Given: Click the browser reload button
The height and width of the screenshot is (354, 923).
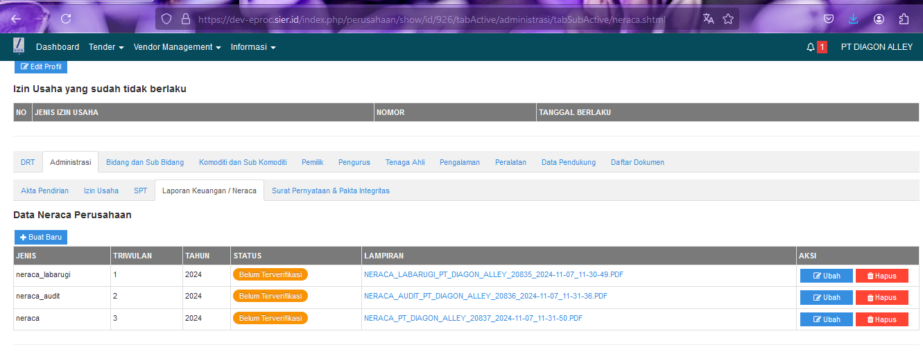Looking at the screenshot, I should pyautogui.click(x=66, y=19).
